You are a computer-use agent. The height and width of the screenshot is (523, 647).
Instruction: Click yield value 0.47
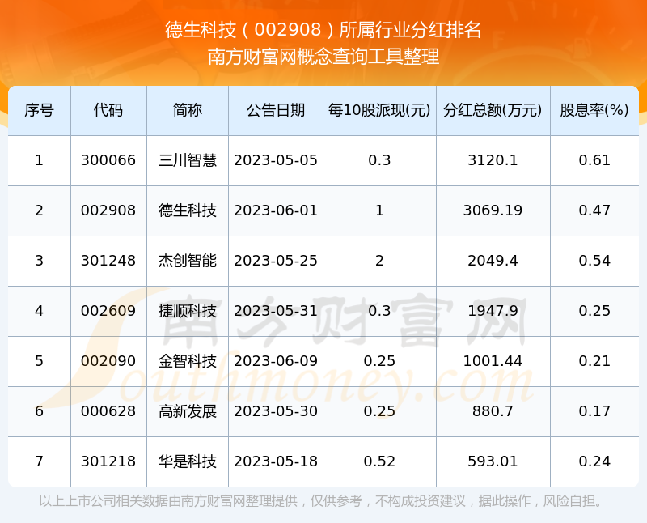point(594,210)
